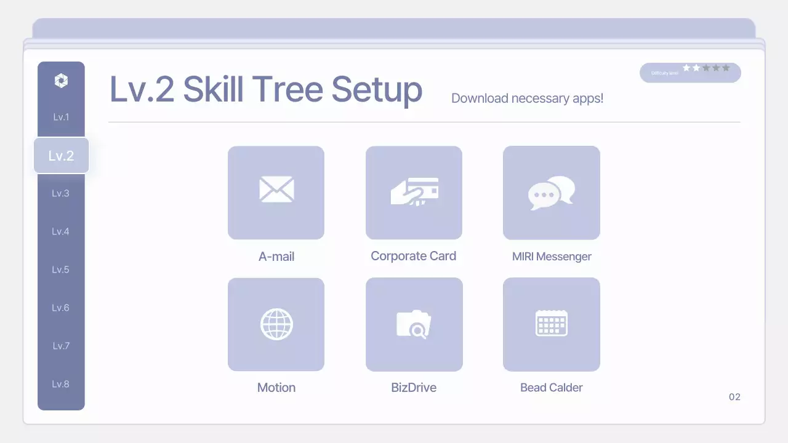788x443 pixels.
Task: Jump to the Lv.5 sidebar tab
Action: [x=61, y=269]
